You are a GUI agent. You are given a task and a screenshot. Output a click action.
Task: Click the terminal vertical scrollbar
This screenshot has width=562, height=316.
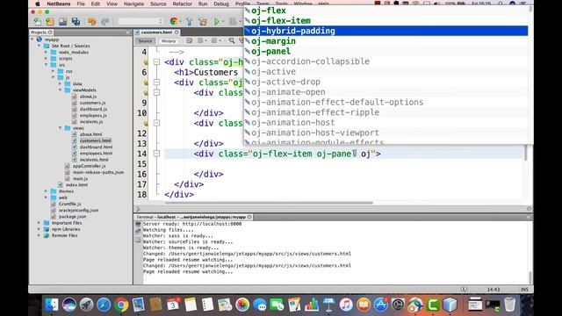coord(530,277)
